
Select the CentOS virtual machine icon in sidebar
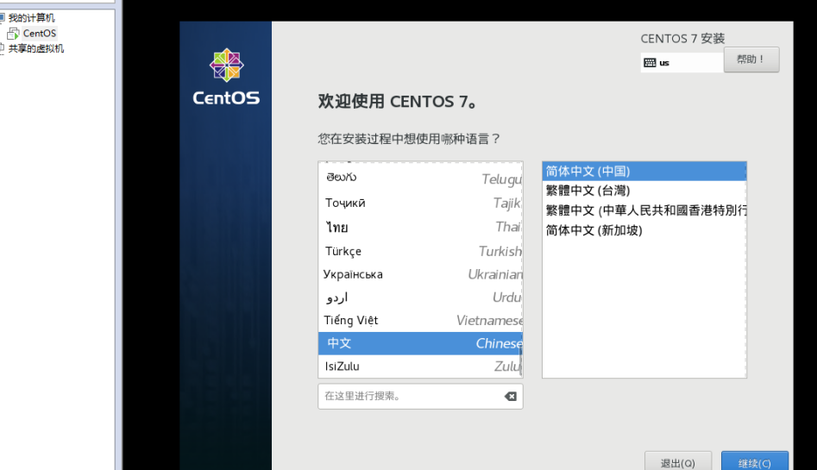[x=13, y=34]
